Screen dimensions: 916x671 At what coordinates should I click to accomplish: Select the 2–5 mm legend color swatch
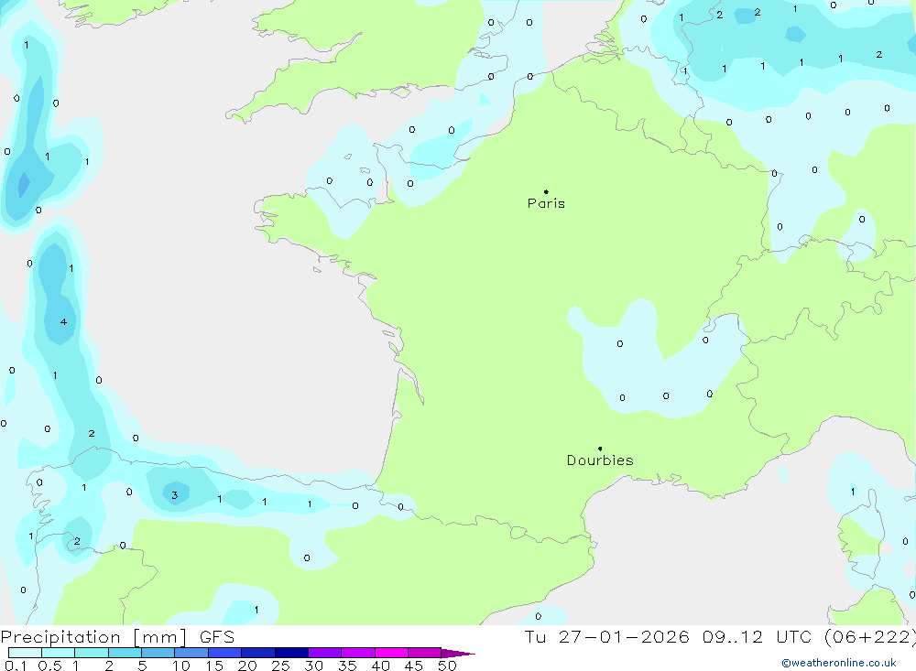[x=125, y=653]
